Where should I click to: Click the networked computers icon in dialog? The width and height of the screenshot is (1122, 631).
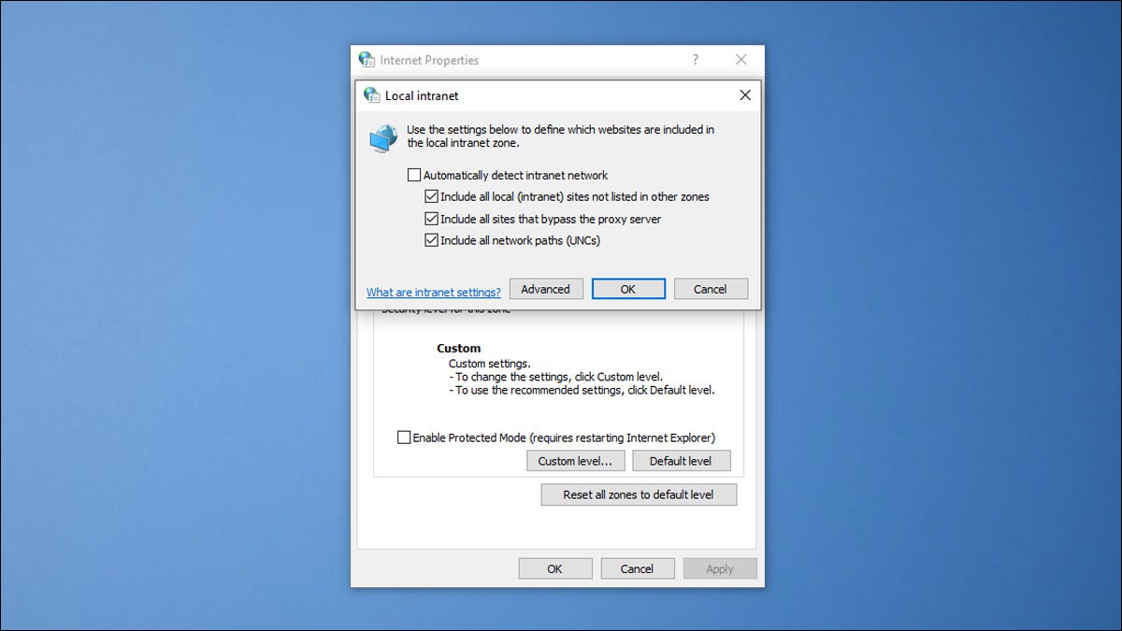(383, 138)
